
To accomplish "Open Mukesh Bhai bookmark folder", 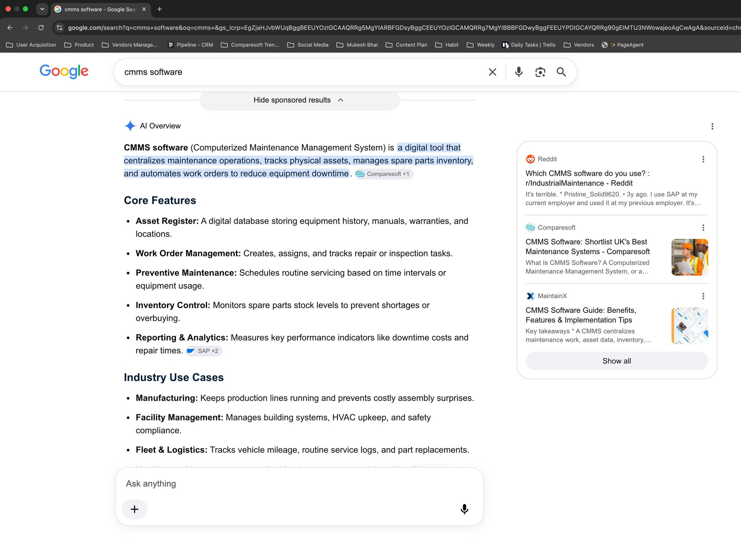I will [357, 45].
